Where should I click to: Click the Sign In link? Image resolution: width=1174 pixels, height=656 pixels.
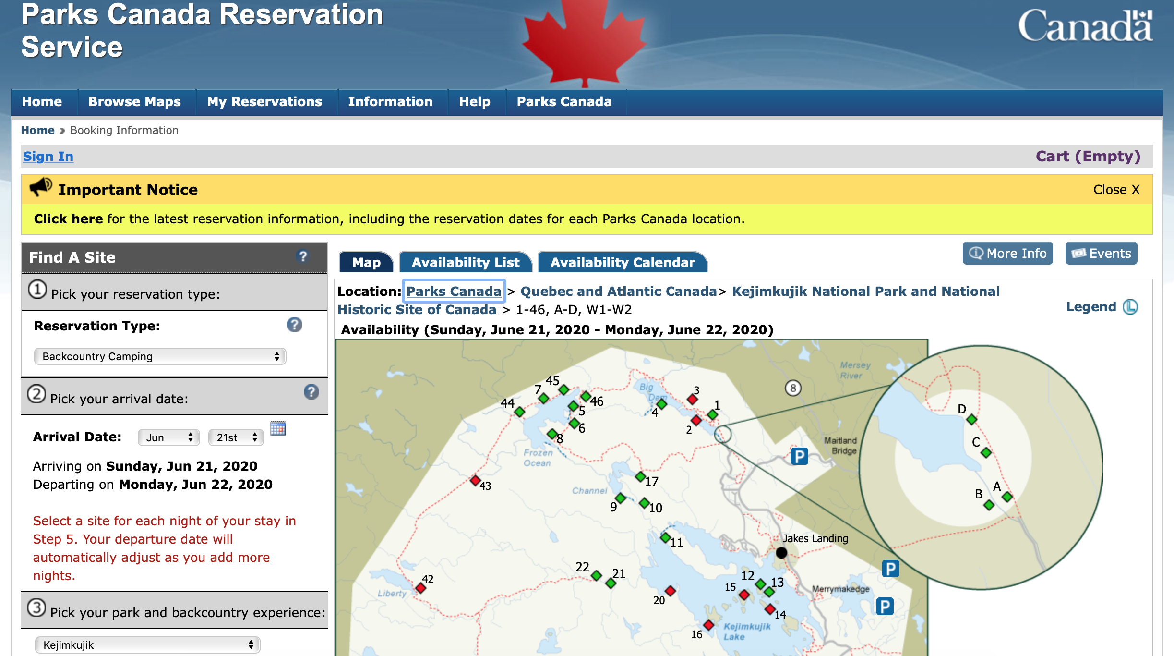(48, 156)
